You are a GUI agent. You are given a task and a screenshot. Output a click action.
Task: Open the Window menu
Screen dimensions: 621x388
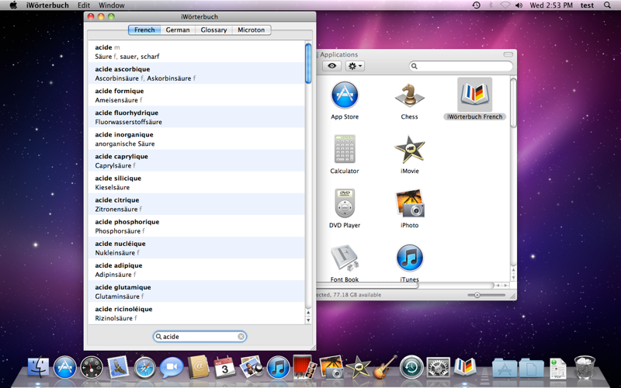click(x=111, y=5)
